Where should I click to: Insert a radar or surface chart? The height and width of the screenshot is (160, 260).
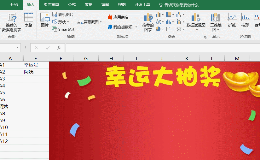(x=179, y=29)
